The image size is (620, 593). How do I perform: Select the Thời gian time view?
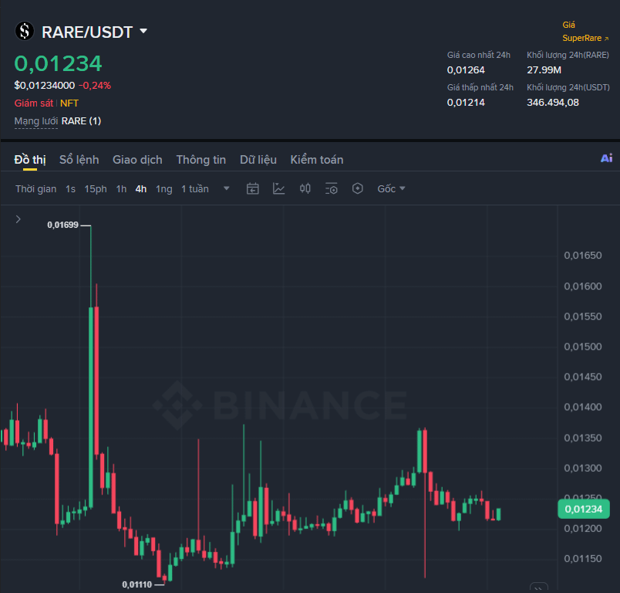[36, 189]
